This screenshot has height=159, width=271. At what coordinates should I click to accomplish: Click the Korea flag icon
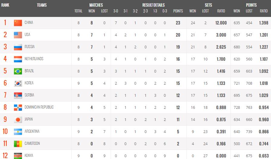(18, 83)
